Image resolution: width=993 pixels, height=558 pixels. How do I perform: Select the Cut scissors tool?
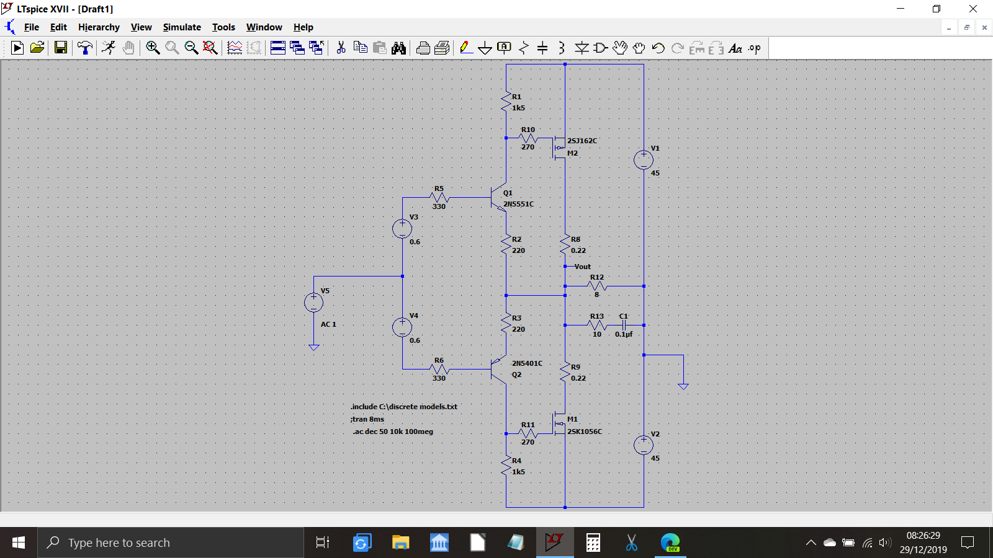point(341,48)
